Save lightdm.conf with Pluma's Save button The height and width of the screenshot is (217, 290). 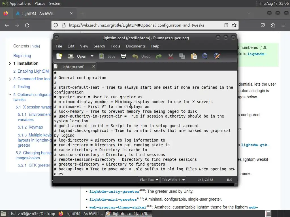tap(107, 56)
